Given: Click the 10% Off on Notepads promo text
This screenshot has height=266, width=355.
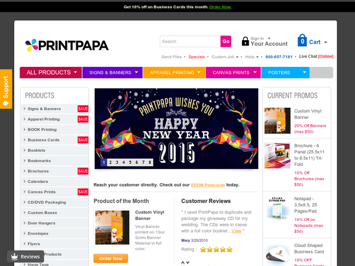Looking at the screenshot, I should tap(309, 226).
